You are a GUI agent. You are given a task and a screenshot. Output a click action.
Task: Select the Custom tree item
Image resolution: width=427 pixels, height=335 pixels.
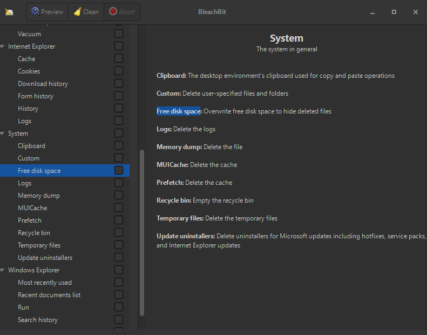click(x=29, y=158)
